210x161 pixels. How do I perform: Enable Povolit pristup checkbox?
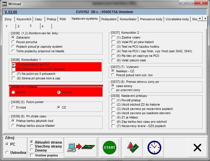(x=114, y=100)
